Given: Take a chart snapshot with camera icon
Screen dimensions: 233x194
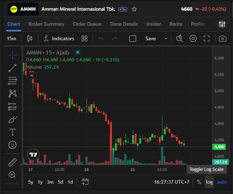Looking at the screenshot, I should (x=222, y=38).
